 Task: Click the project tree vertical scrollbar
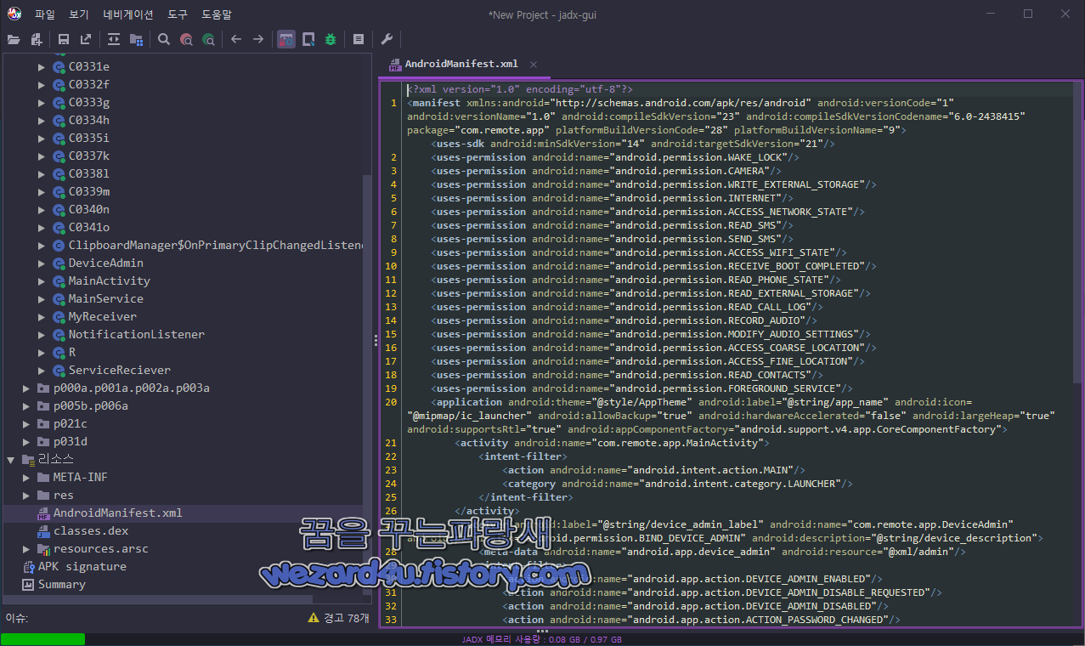pyautogui.click(x=367, y=384)
